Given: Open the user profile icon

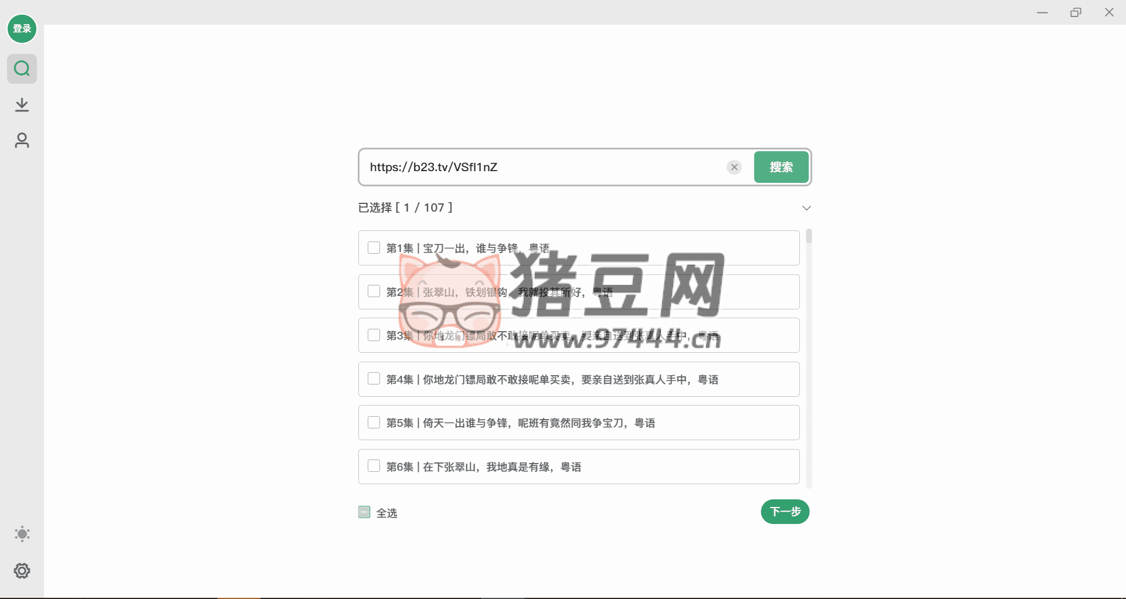Looking at the screenshot, I should pyautogui.click(x=22, y=141).
